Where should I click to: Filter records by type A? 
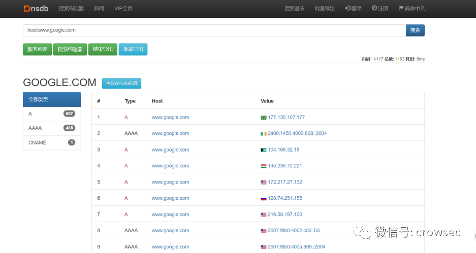[52, 114]
